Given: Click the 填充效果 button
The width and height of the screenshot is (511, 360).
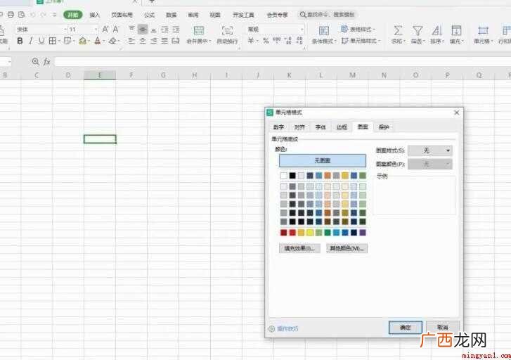Looking at the screenshot, I should pos(299,248).
